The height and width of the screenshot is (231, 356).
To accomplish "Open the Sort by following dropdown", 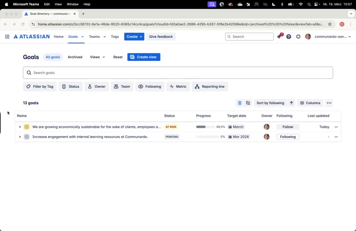I will point(270,103).
